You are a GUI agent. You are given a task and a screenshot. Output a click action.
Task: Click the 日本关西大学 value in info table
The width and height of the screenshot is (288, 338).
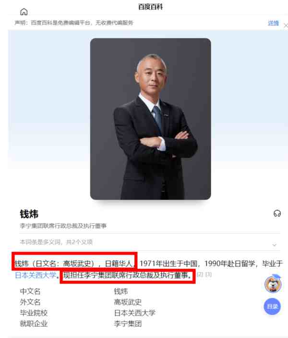135,313
